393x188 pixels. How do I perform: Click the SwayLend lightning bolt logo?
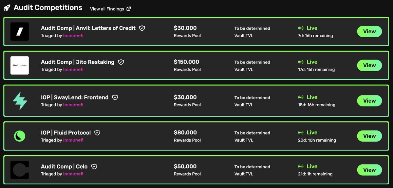pyautogui.click(x=20, y=101)
